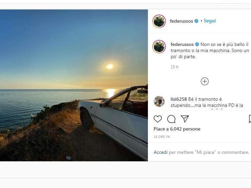View who liked via "Piace a 6.042 persone"
The height and width of the screenshot is (188, 251).
[177, 129]
